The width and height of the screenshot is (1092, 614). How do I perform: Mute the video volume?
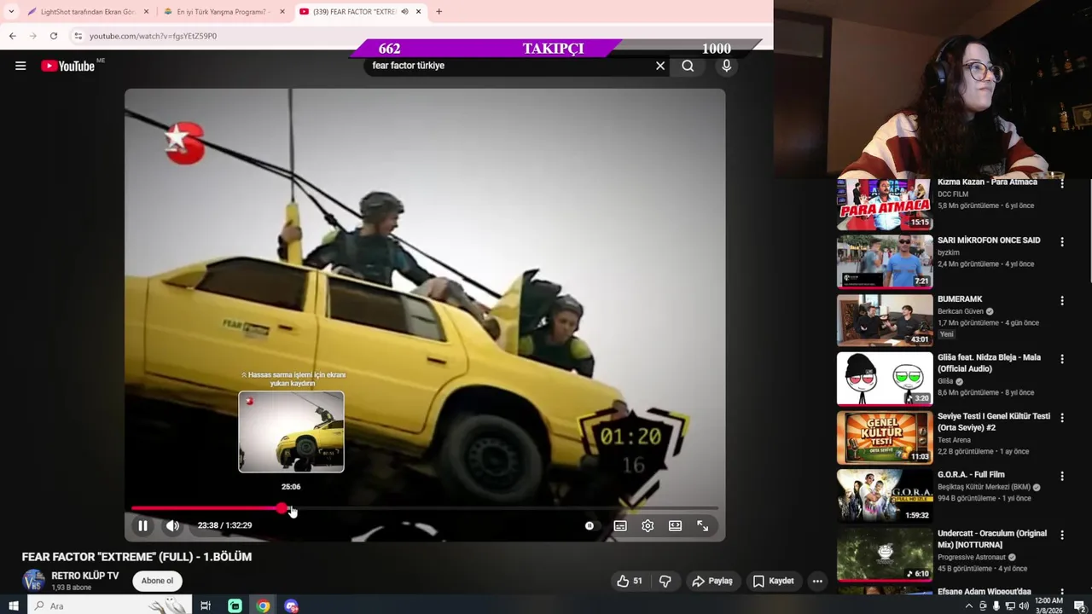point(172,526)
